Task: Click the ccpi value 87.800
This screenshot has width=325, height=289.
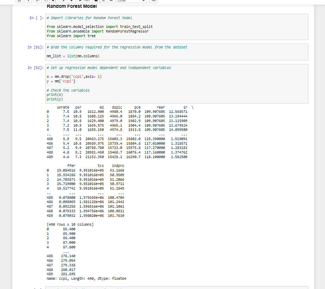Action: click(69, 247)
